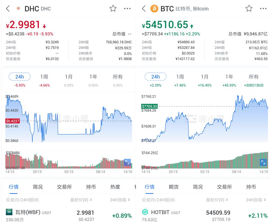Open the 瓦特(WBF) USDT trading pair row
This screenshot has width=270, height=224.
(x=69, y=215)
